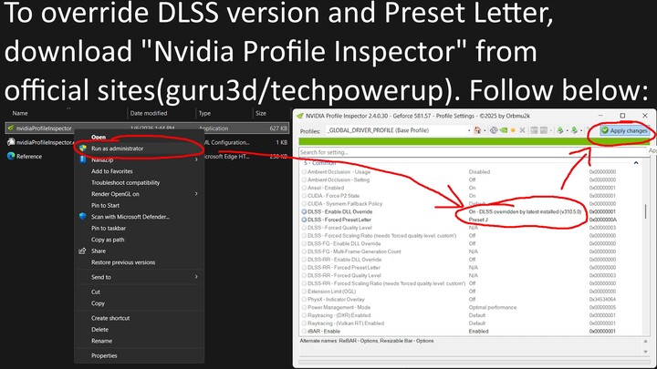Screen dimensions: 657x369
Task: Click the second green import arrow icon
Action: pyautogui.click(x=575, y=130)
